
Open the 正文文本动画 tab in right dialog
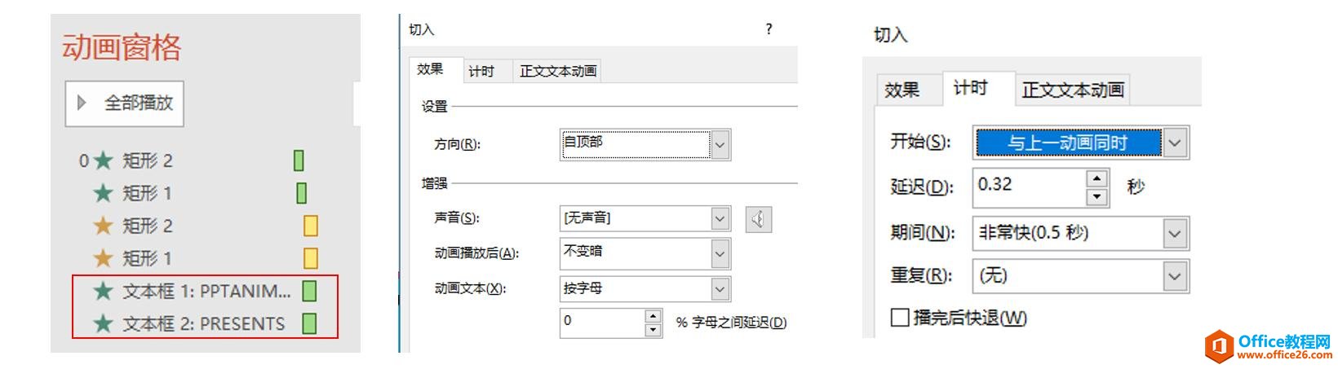1073,90
